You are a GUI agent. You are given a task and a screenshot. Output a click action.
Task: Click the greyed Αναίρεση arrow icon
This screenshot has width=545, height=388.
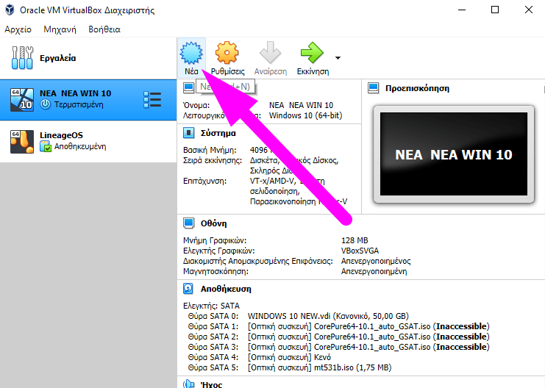click(270, 53)
